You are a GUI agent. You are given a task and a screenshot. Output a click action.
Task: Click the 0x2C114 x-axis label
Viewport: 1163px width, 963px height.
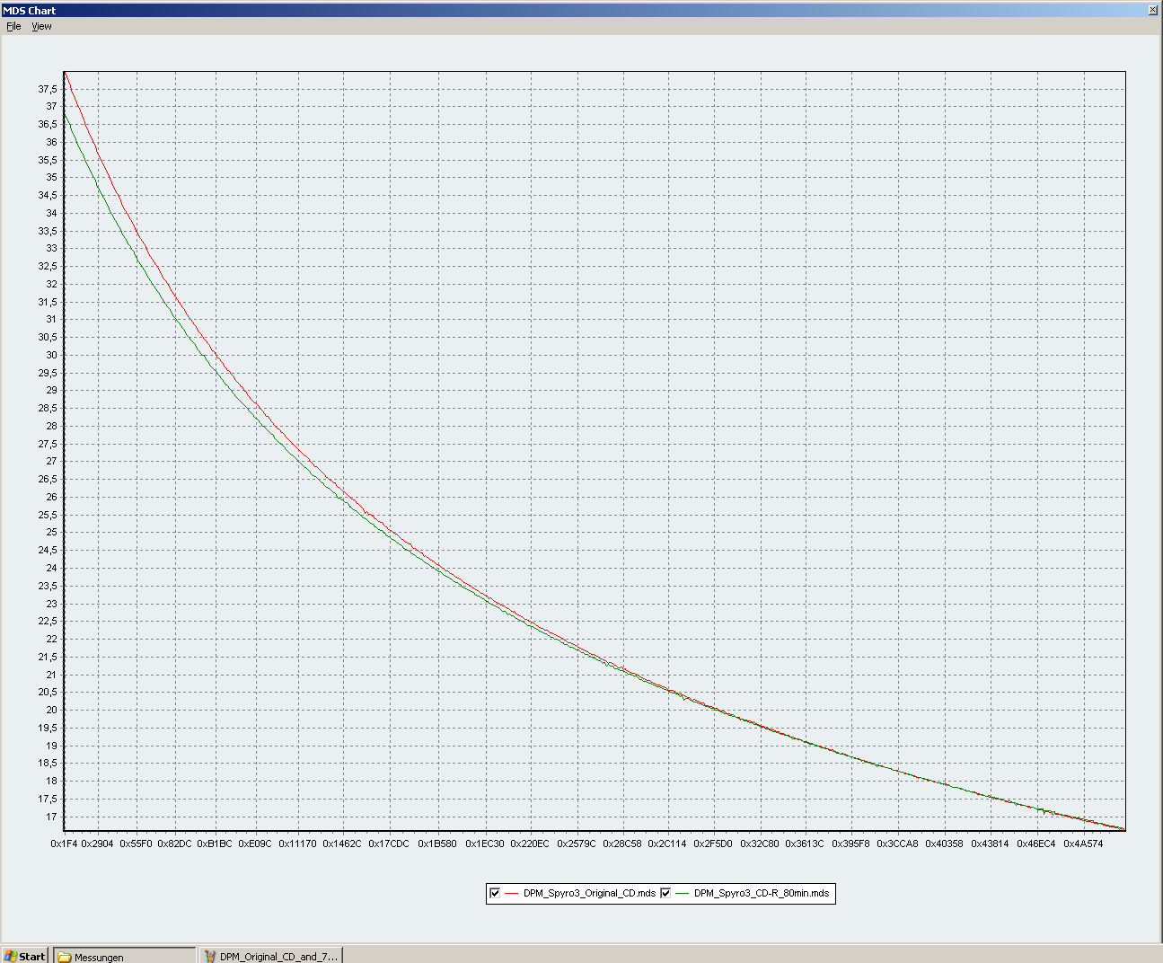667,844
